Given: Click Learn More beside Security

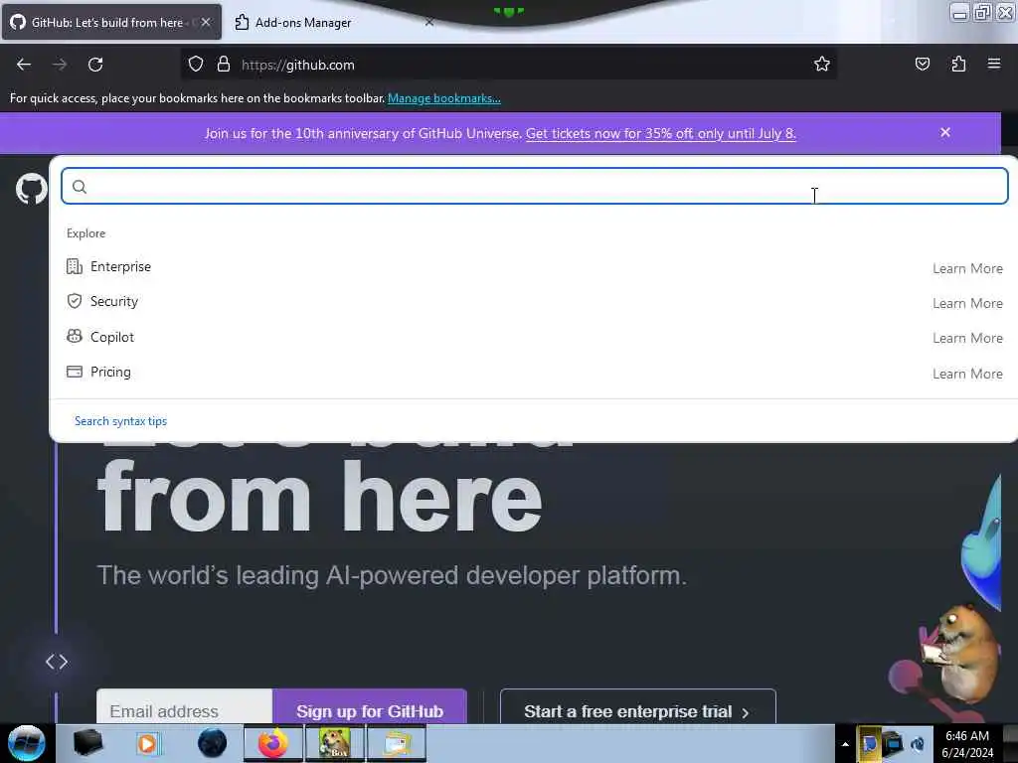Looking at the screenshot, I should pos(967,304).
